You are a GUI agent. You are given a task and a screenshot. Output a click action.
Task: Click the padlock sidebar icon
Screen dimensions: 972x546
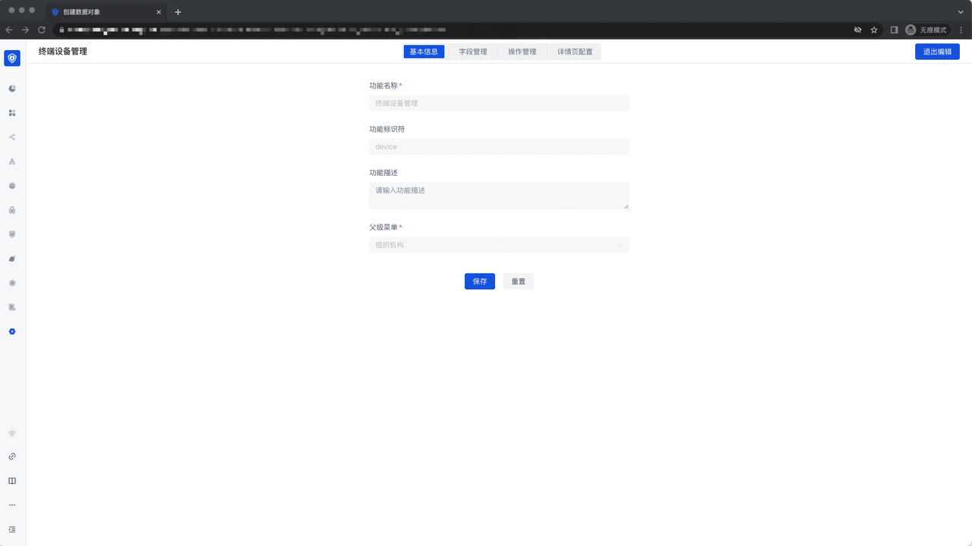coord(12,210)
